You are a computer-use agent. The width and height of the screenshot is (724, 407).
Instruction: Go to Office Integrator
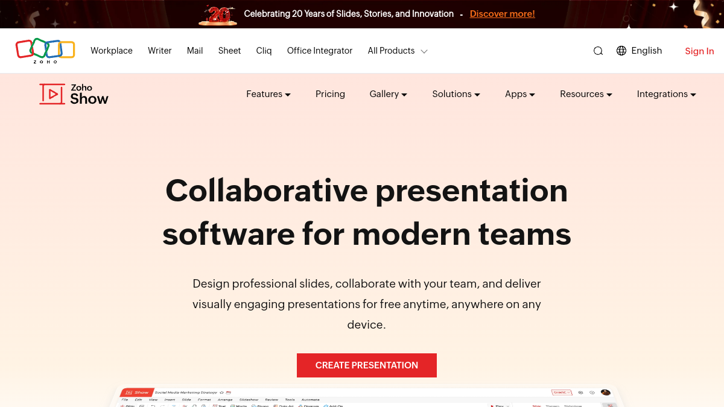[320, 51]
